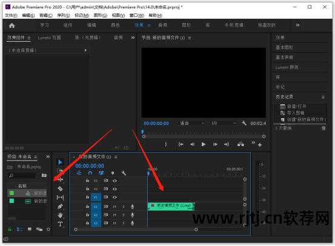This screenshot has height=246, width=335.
Task: Select the Hand tool
Action: [x=60, y=215]
